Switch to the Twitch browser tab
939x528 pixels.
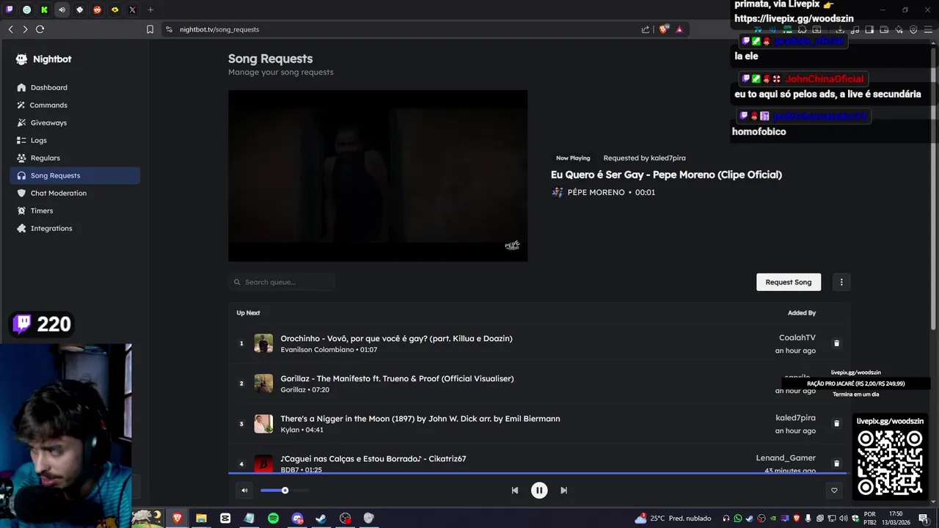coord(10,10)
